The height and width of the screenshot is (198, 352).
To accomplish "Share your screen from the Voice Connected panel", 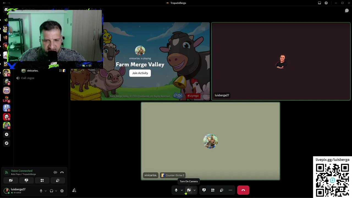I will [26, 180].
